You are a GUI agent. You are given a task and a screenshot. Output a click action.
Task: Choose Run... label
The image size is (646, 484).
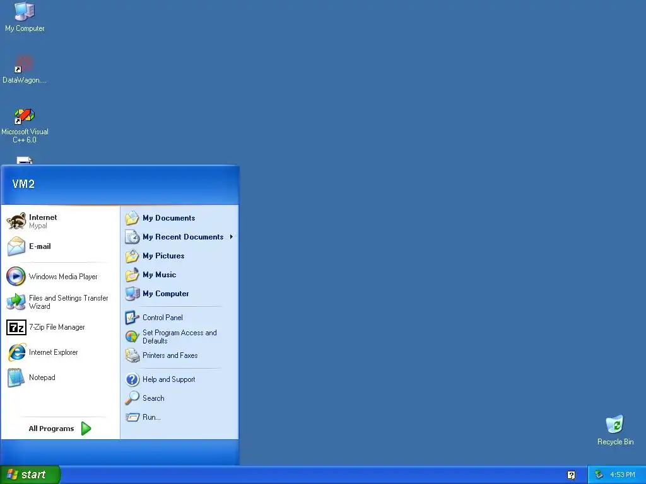tap(151, 417)
